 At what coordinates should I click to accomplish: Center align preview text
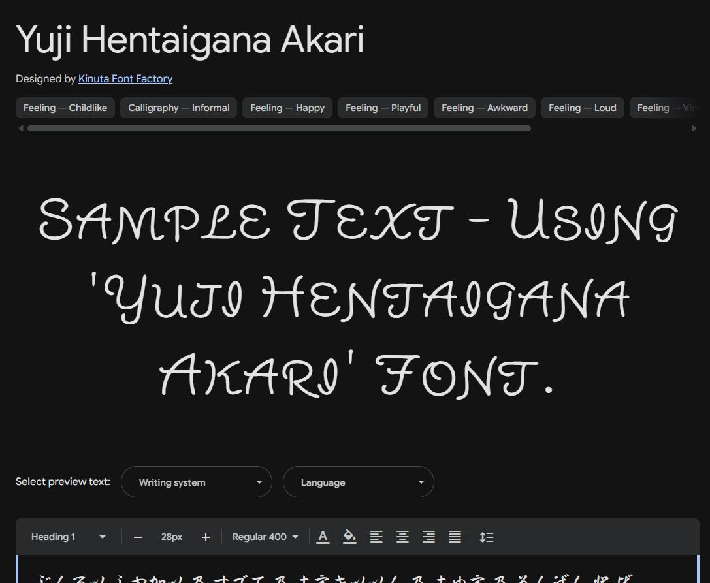tap(402, 537)
